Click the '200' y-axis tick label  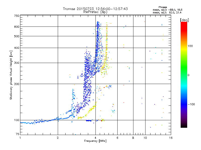tap(17, 84)
